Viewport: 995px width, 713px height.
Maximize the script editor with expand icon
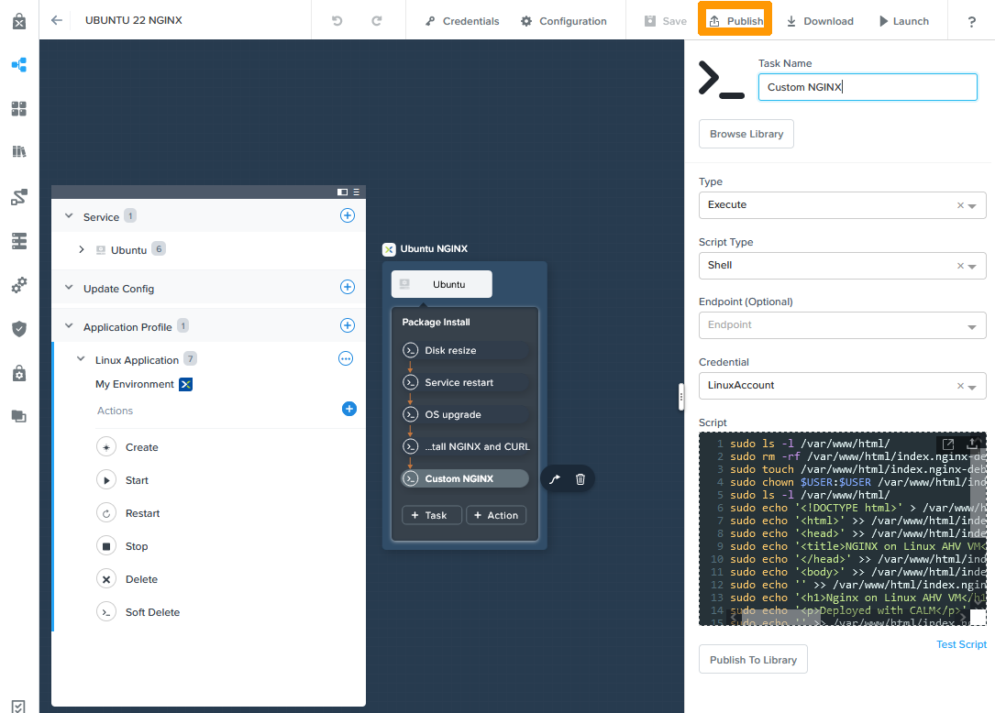pos(948,444)
